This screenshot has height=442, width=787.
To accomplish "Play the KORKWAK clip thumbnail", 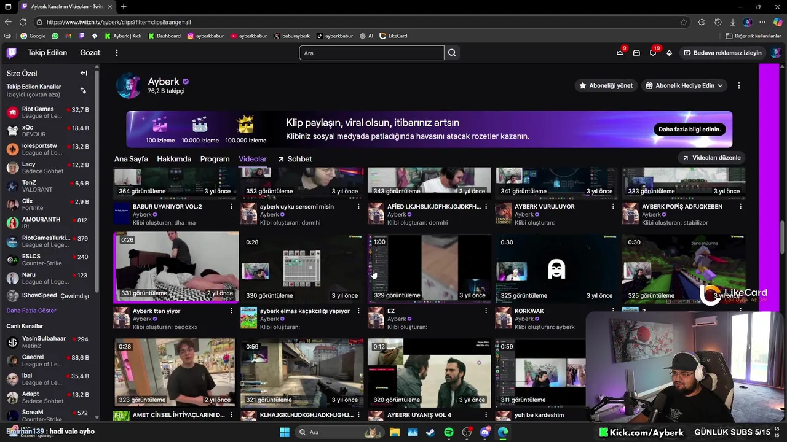I will click(x=556, y=268).
